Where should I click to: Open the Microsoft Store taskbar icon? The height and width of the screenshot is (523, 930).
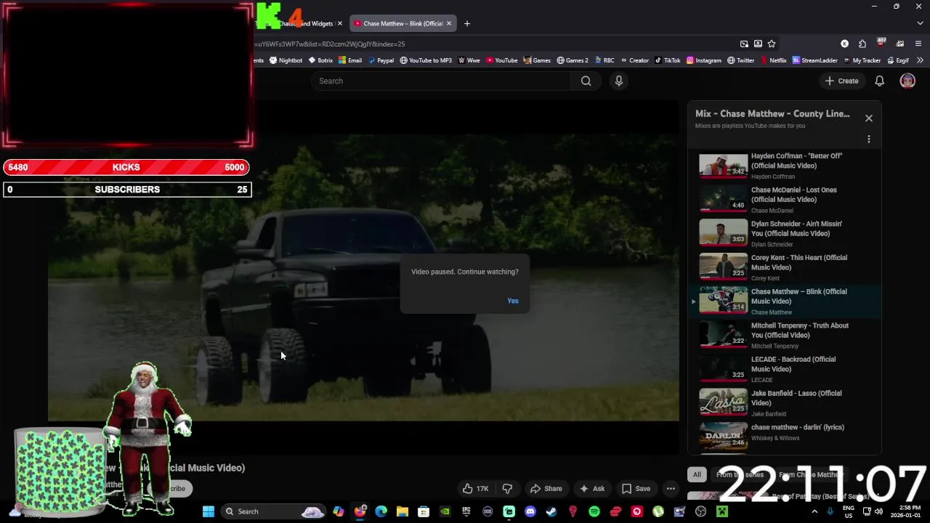[424, 511]
